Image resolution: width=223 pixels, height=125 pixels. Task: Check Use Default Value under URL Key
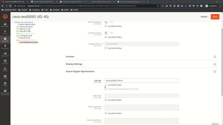point(106,85)
